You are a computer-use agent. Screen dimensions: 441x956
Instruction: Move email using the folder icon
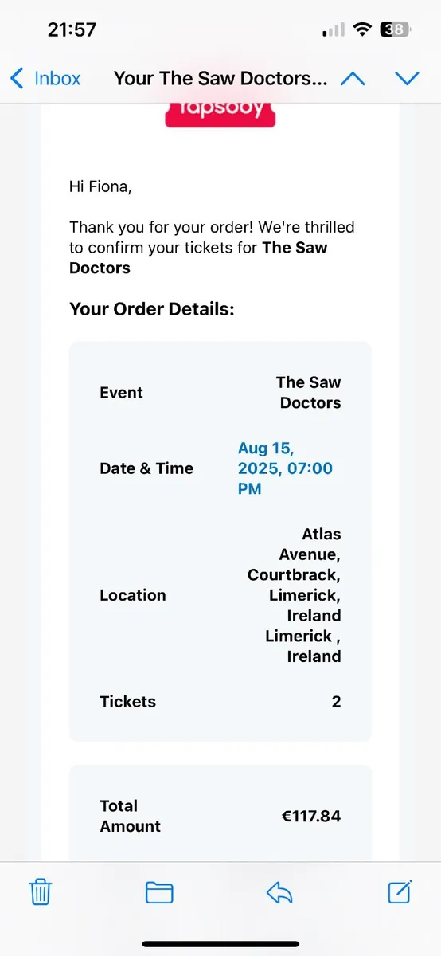159,892
